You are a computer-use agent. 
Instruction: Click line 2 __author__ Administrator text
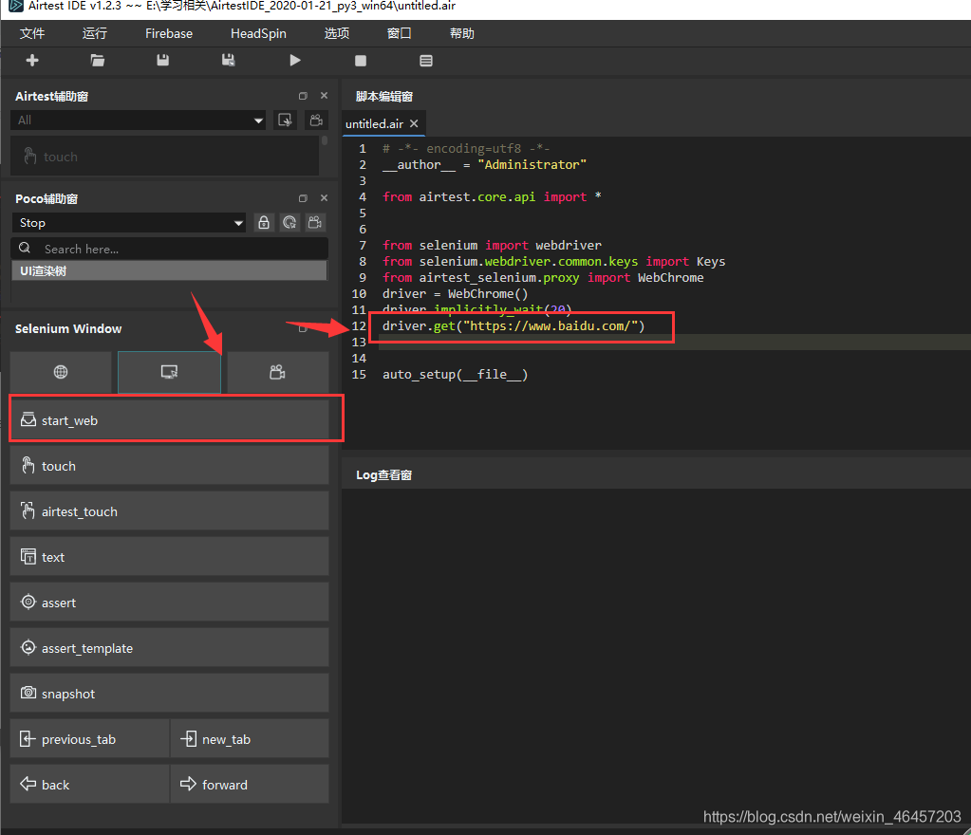click(484, 165)
